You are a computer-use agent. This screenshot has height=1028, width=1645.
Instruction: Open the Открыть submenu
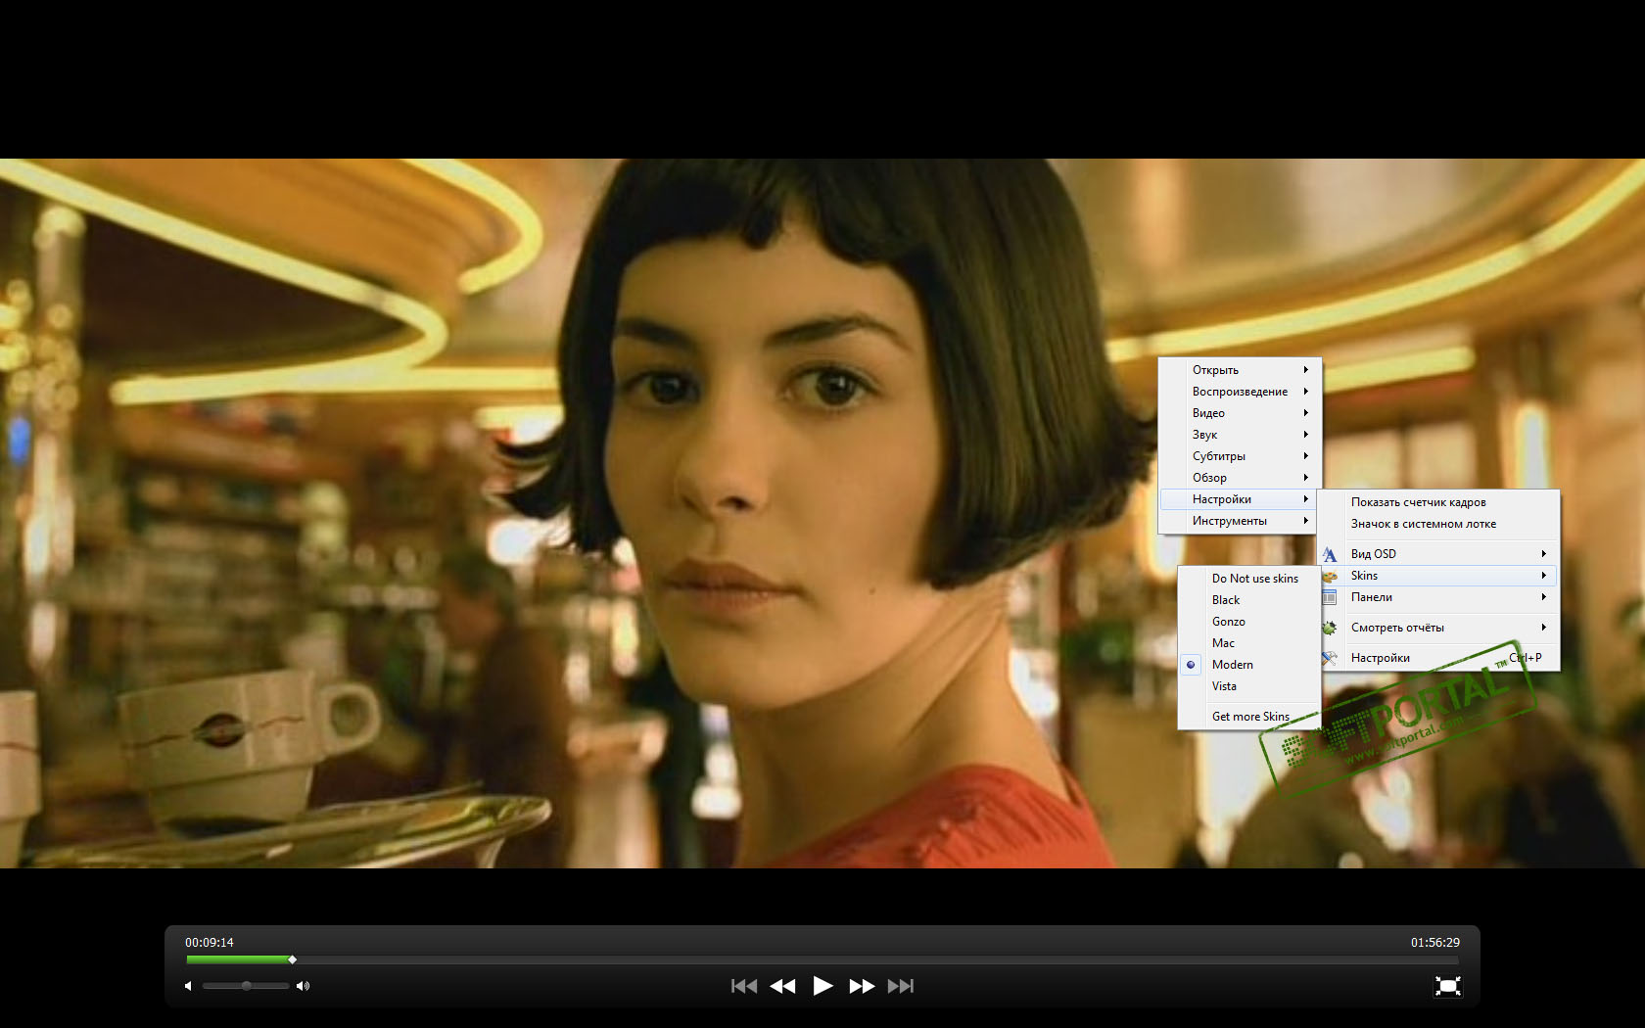click(x=1240, y=370)
